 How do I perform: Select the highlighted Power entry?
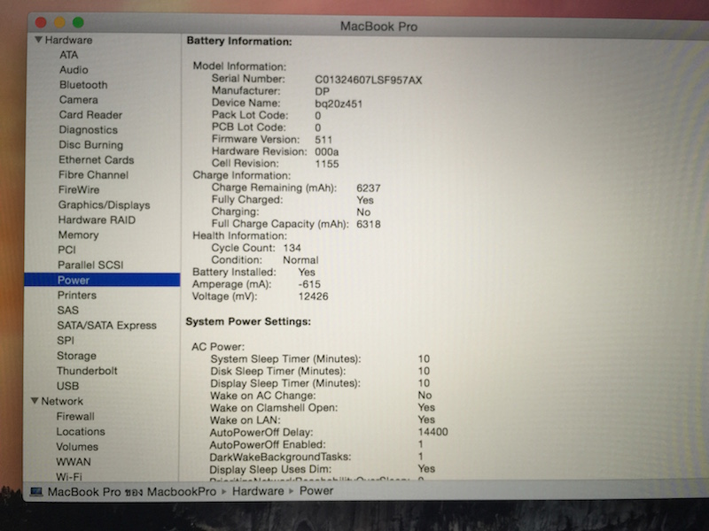(102, 280)
